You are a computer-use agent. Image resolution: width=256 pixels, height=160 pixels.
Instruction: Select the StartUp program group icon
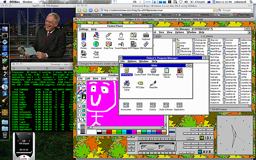[152, 107]
